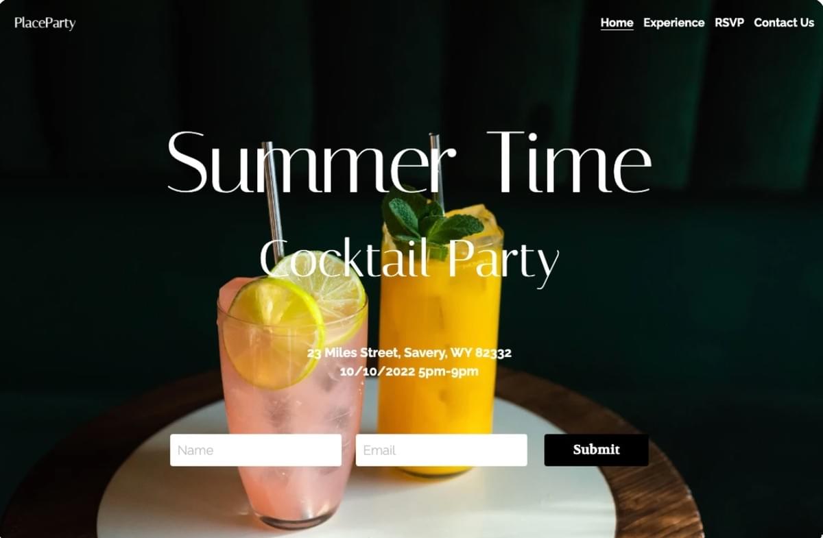The width and height of the screenshot is (823, 538).
Task: Navigate to Contact Us
Action: (x=784, y=23)
